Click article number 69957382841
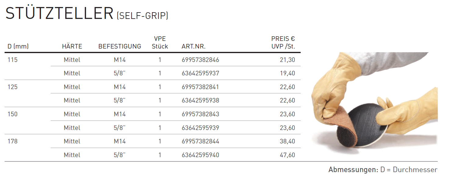Image resolution: width=449 pixels, height=184 pixels. click(x=200, y=87)
